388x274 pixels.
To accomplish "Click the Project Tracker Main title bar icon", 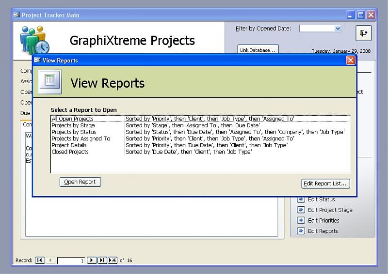I will click(x=16, y=15).
